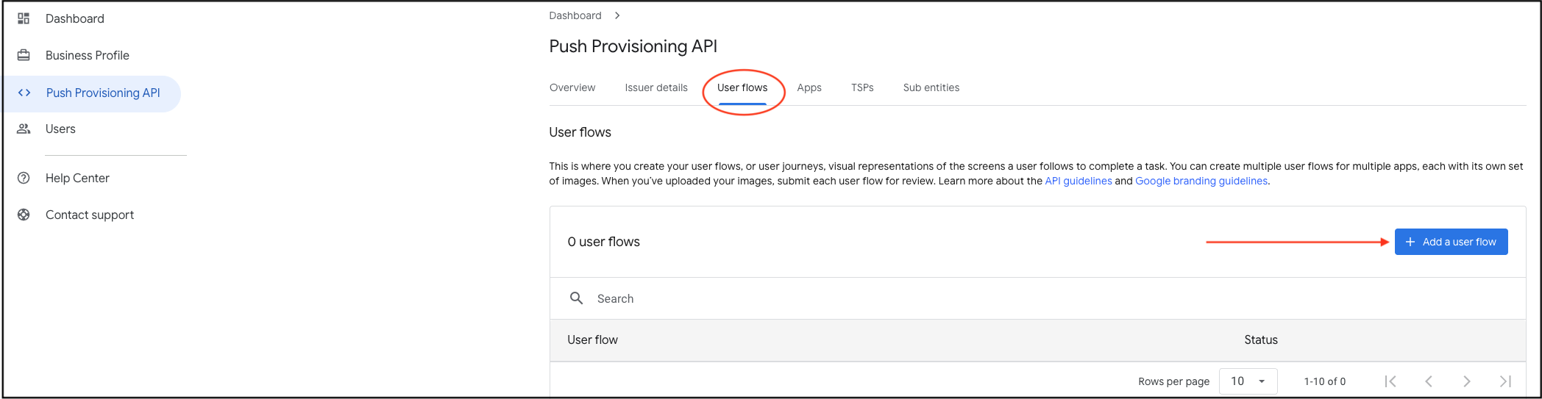The height and width of the screenshot is (399, 1542).
Task: Switch to the Issuer details tab
Action: click(x=656, y=87)
